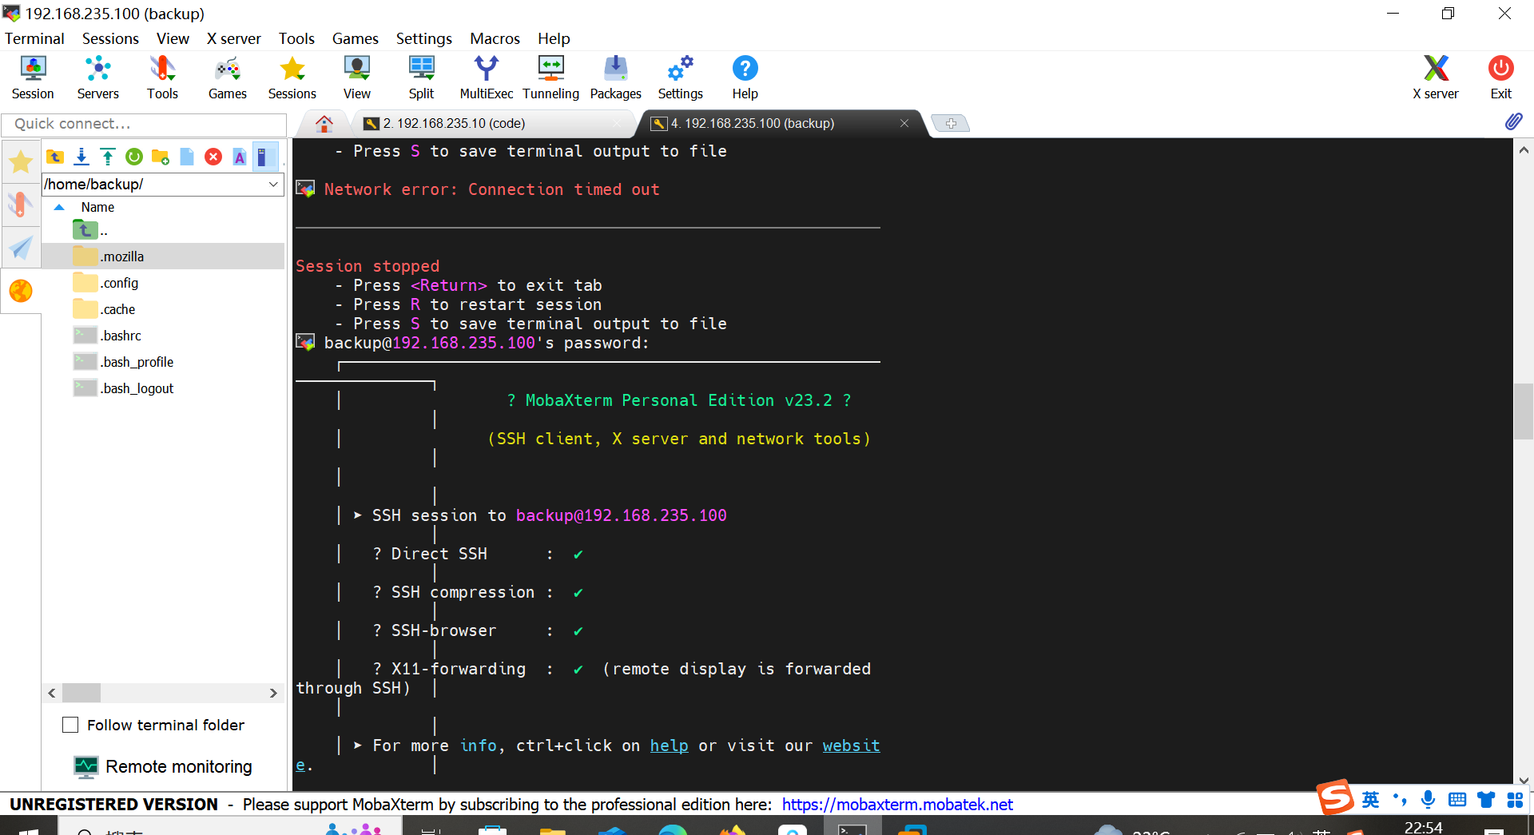Image resolution: width=1534 pixels, height=835 pixels.
Task: Click the help link in terminal
Action: click(x=669, y=746)
